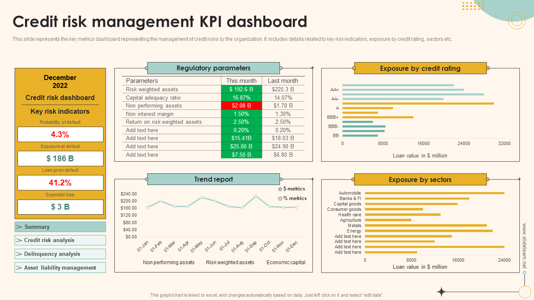534x300 pixels.
Task: Select the $ metrics radio button
Action: pyautogui.click(x=280, y=189)
